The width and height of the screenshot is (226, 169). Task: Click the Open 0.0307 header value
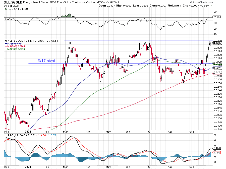[107, 6]
